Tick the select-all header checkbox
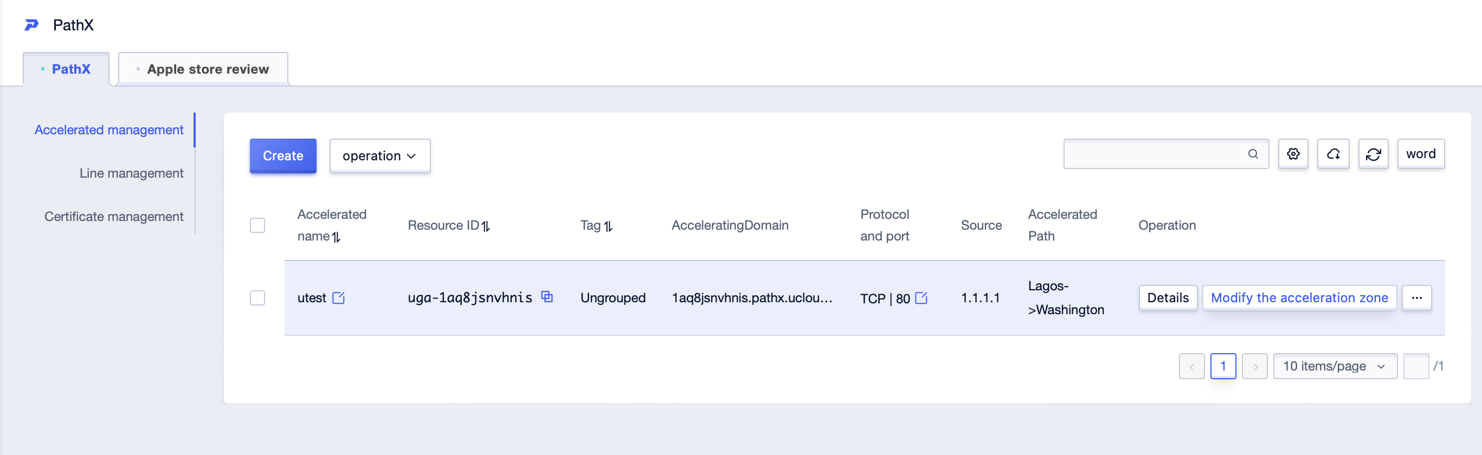Viewport: 1482px width, 455px height. (257, 225)
